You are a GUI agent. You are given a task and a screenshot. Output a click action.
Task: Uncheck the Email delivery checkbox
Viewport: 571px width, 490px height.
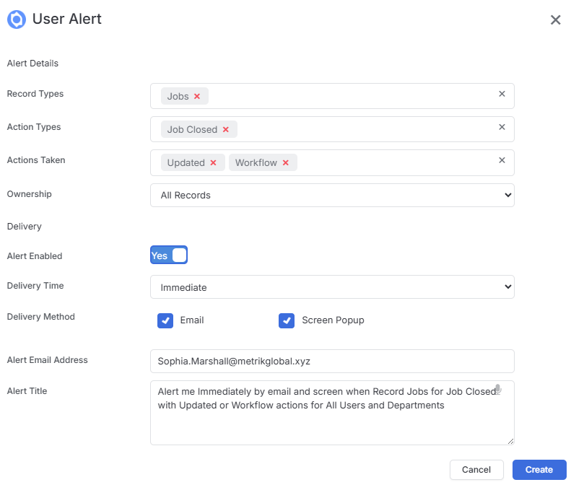[165, 320]
